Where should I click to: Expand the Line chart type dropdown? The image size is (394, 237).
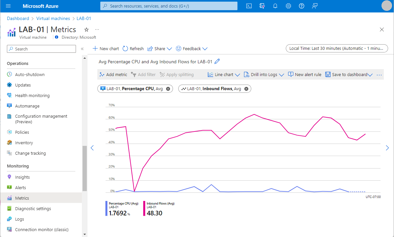pyautogui.click(x=224, y=75)
